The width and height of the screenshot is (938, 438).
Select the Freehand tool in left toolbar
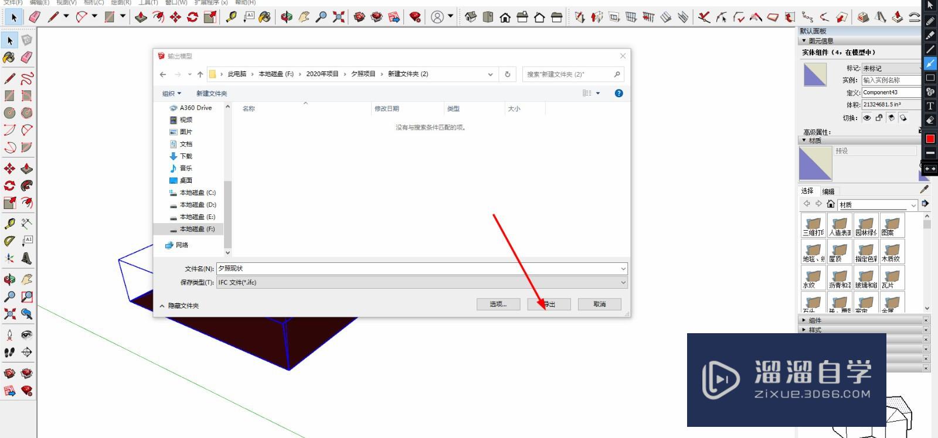pyautogui.click(x=27, y=78)
